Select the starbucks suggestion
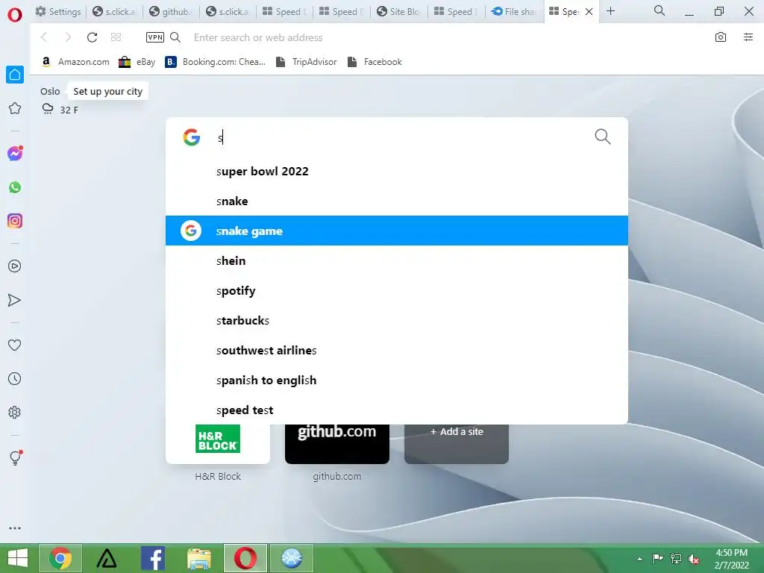 (397, 320)
